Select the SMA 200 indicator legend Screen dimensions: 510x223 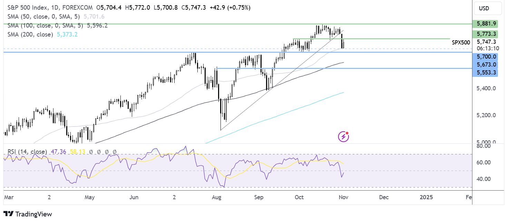pos(29,34)
